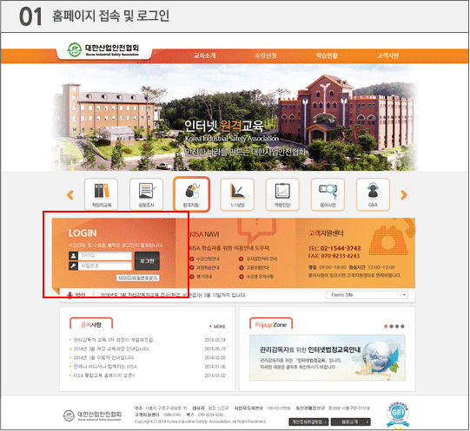
Task: Click the right orange carousel arrow
Action: [x=404, y=195]
